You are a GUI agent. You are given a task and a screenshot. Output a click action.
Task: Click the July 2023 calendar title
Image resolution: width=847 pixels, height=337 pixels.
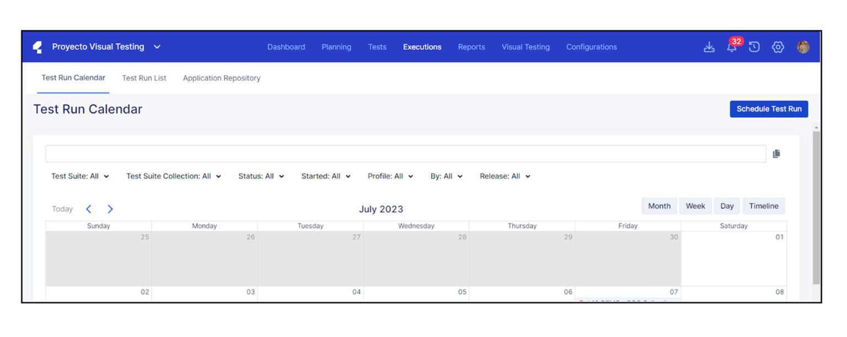point(381,209)
